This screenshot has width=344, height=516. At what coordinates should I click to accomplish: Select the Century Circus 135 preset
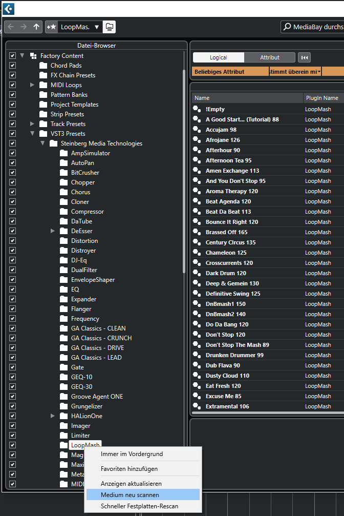coord(230,242)
